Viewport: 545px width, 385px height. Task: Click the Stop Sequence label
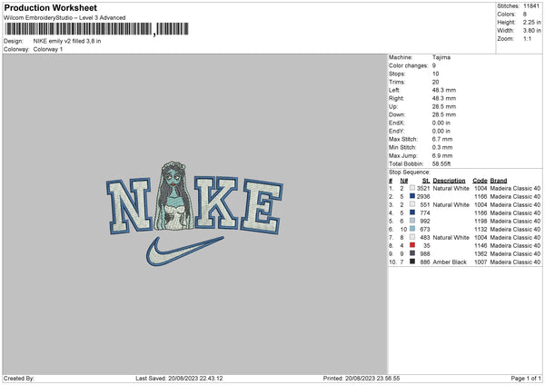point(410,173)
